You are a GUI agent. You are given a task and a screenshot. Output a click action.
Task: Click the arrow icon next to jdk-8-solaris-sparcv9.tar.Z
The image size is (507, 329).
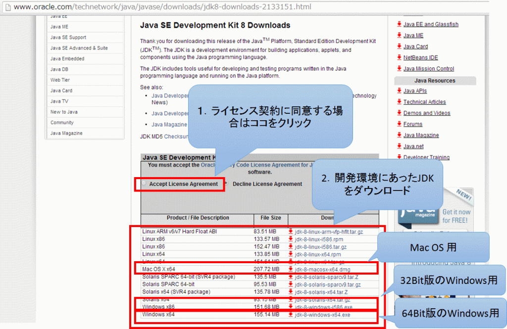point(291,277)
